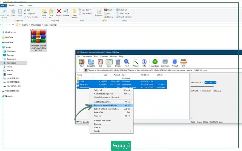Screen dimensions: 242x151
Task: Expand View as submenu in context menu
Action: pos(131,127)
